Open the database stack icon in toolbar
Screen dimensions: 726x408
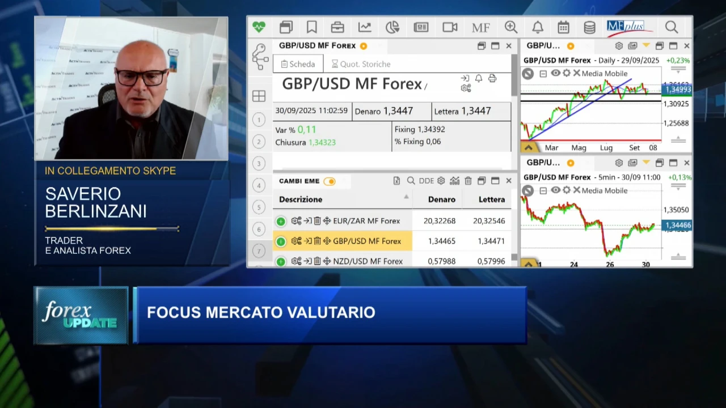[590, 27]
